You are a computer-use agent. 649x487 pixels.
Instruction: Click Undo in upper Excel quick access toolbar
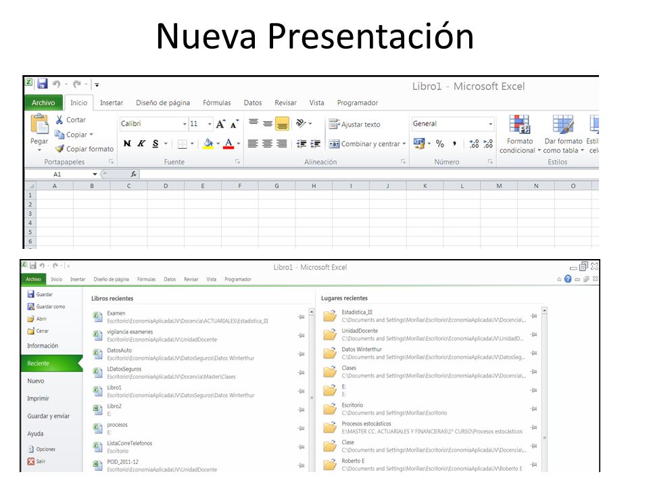click(56, 84)
